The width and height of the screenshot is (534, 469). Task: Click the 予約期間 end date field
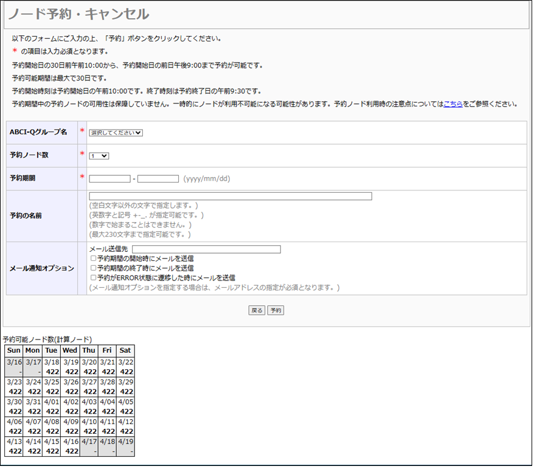click(158, 179)
